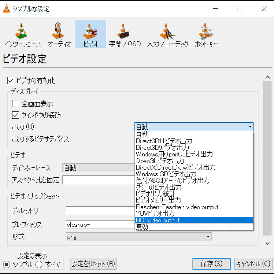Choose ダミーのビデオ出力 option
The image size is (274, 274).
[x=194, y=187]
